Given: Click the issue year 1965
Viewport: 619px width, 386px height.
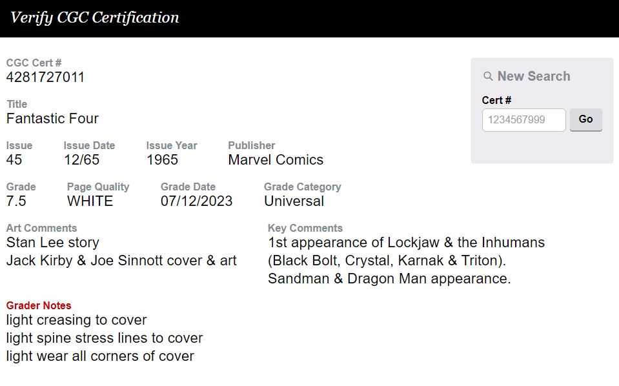Looking at the screenshot, I should [162, 159].
